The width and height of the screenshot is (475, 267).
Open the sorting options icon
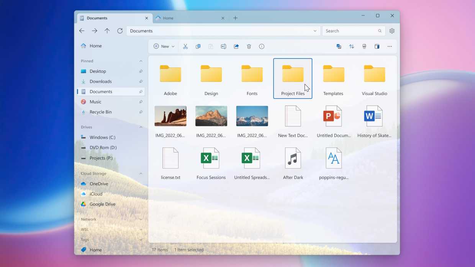(352, 46)
